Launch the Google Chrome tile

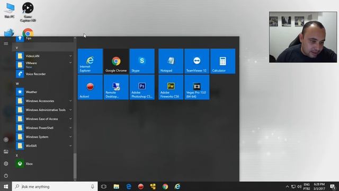coord(116,61)
